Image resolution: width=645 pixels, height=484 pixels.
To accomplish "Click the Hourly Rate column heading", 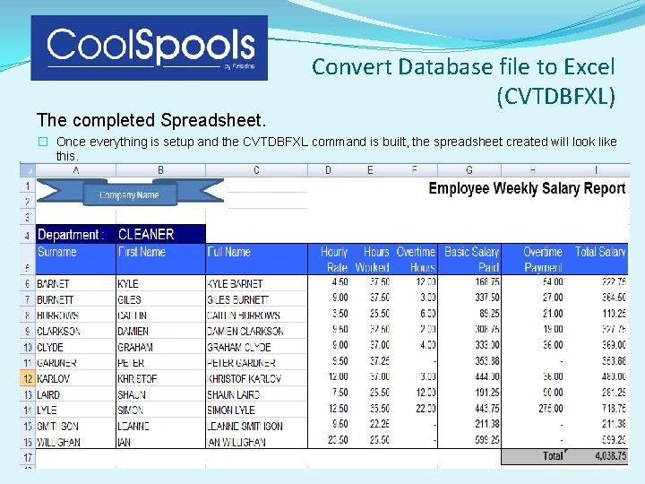I will (x=328, y=259).
